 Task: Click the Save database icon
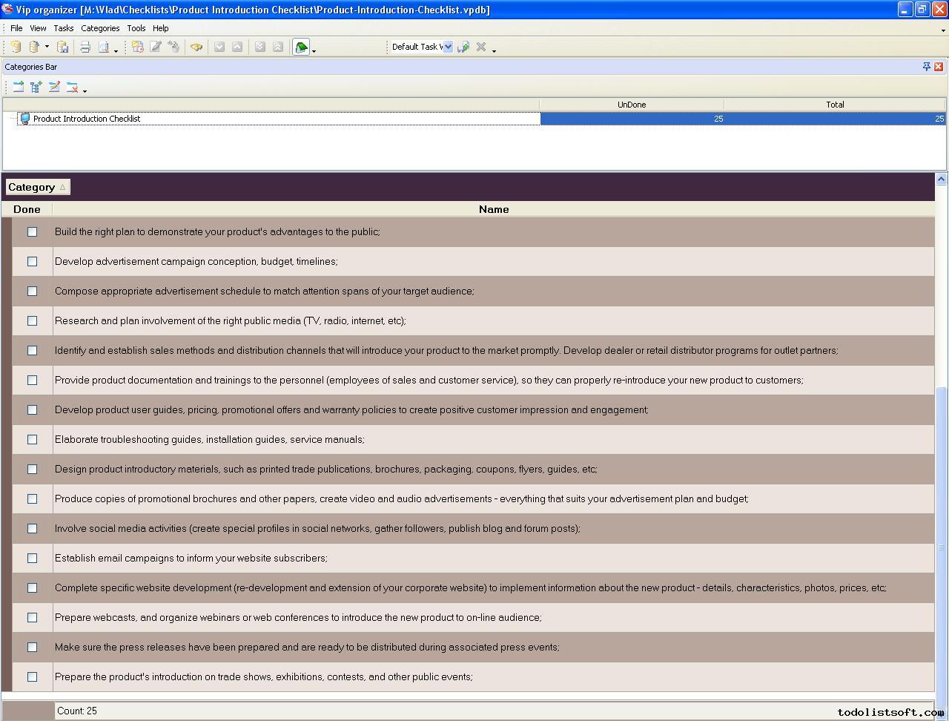click(x=63, y=47)
